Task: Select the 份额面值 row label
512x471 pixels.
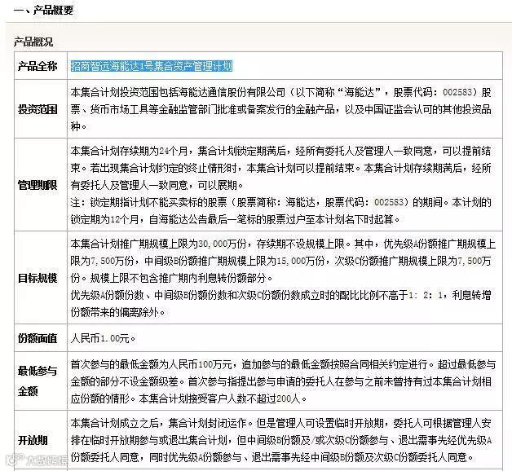Action: coord(38,338)
